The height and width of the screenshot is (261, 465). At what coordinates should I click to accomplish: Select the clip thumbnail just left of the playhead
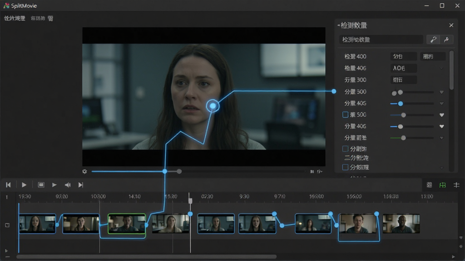coord(171,223)
